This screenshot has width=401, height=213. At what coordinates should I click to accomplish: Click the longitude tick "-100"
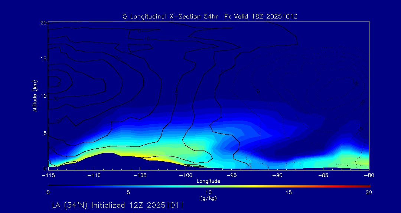[x=185, y=175]
